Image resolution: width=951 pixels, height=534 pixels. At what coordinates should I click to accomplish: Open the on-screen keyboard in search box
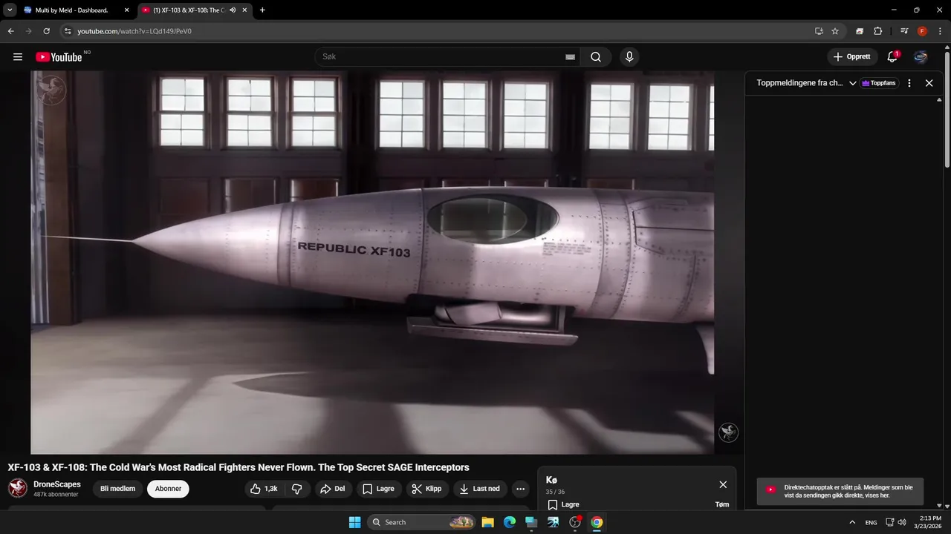pos(570,57)
